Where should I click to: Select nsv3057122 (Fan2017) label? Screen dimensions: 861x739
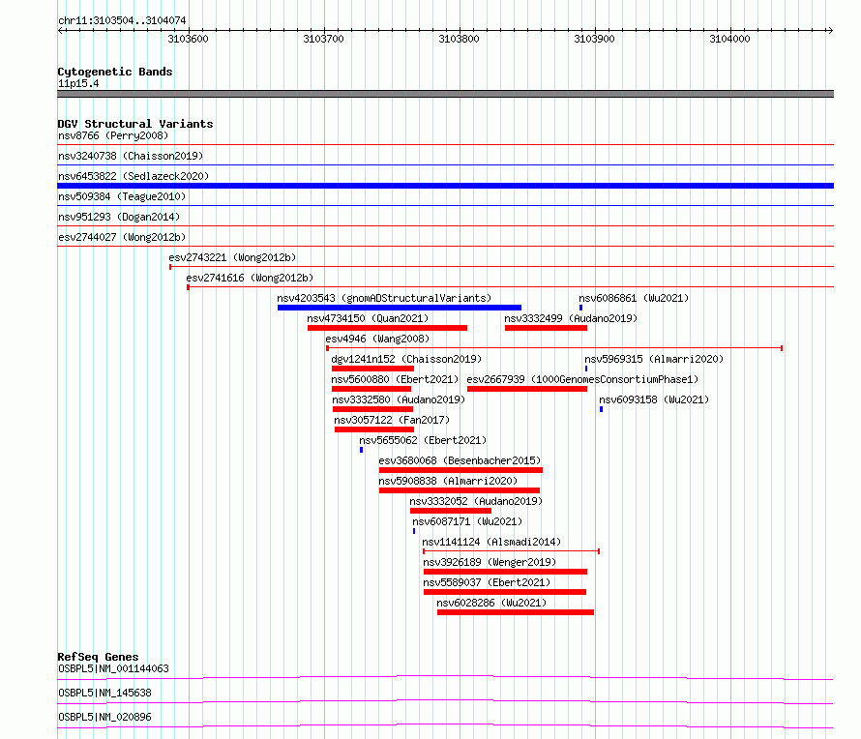click(392, 420)
